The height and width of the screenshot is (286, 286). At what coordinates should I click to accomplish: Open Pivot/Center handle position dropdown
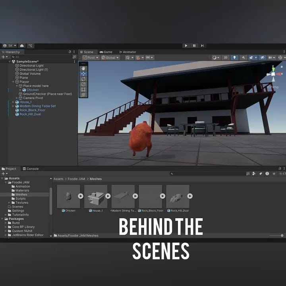tap(91, 58)
